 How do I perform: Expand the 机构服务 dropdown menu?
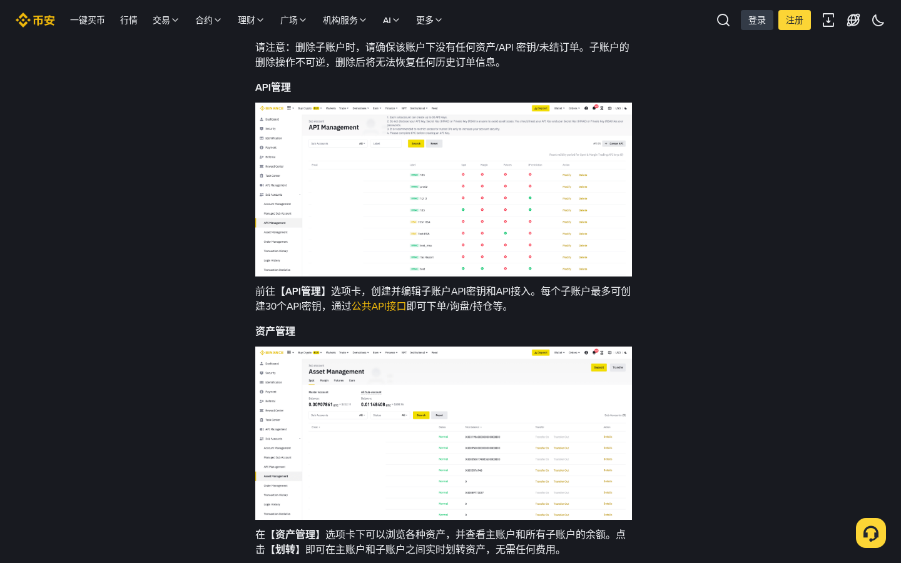click(345, 20)
